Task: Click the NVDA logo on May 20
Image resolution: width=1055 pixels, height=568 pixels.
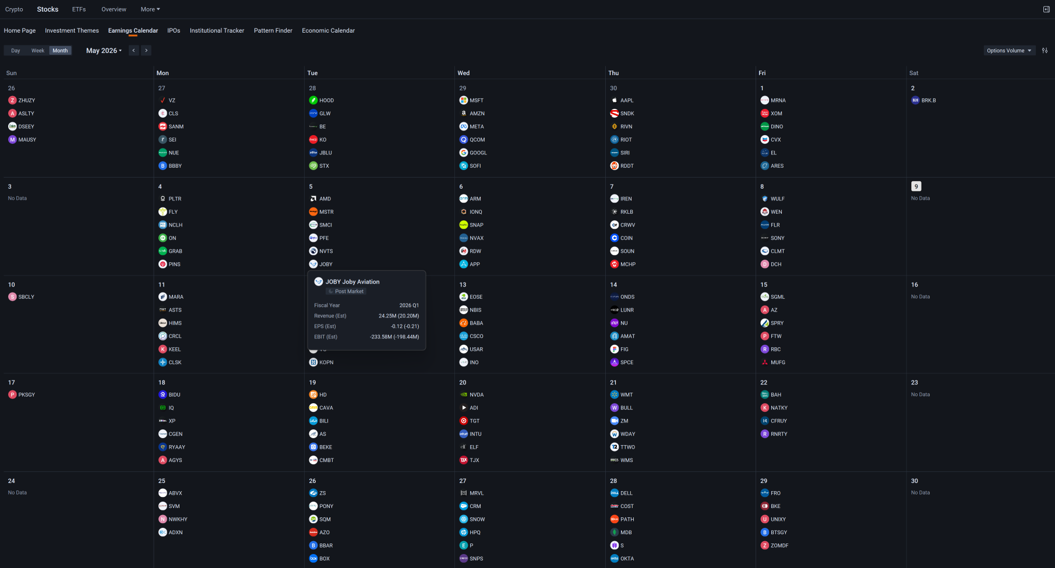Action: coord(464,394)
